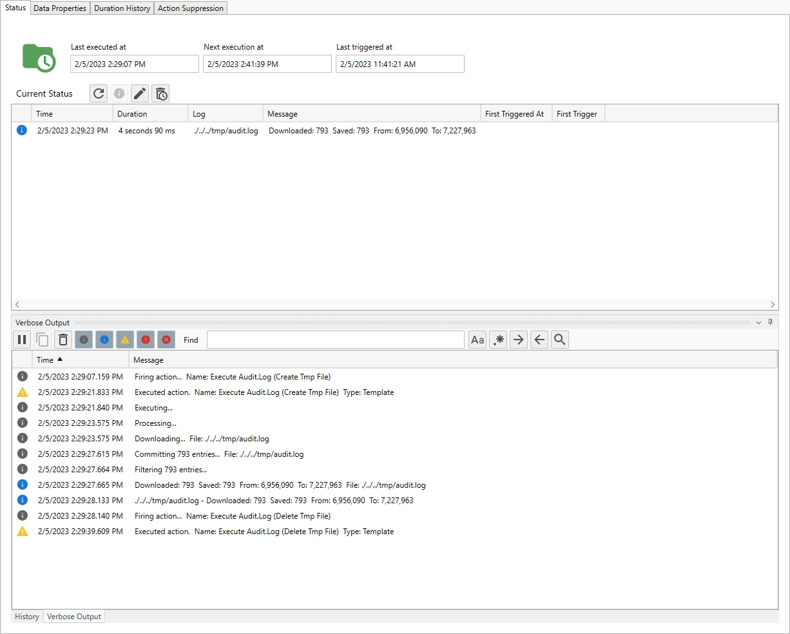Viewport: 790px width, 634px height.
Task: Open the Action Suppression tab
Action: (191, 8)
